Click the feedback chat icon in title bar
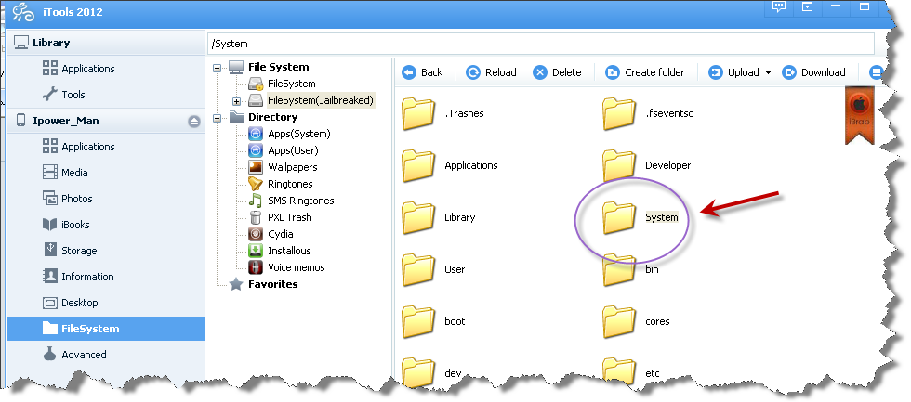This screenshot has height=402, width=911. click(779, 6)
